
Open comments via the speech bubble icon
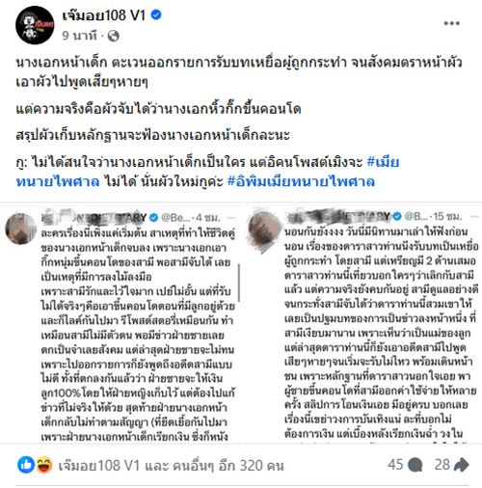[415, 465]
